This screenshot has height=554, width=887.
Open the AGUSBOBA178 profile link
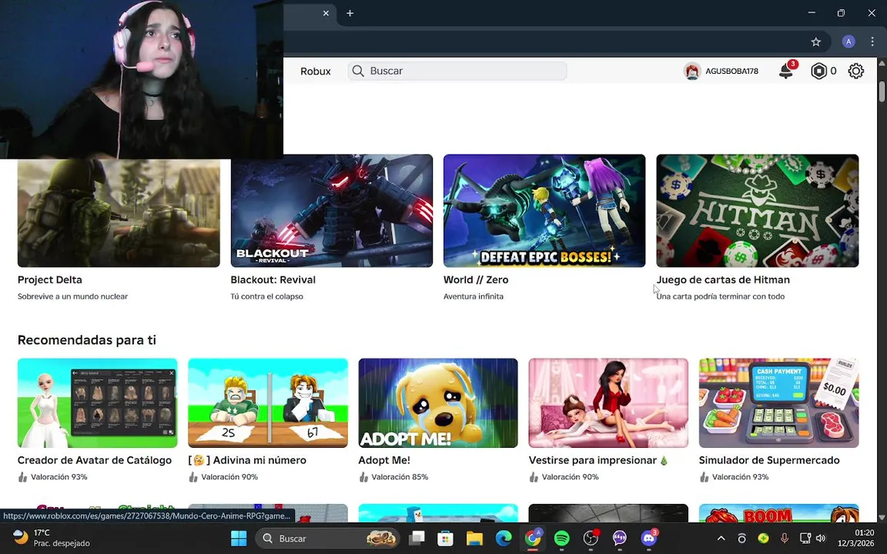pyautogui.click(x=731, y=72)
